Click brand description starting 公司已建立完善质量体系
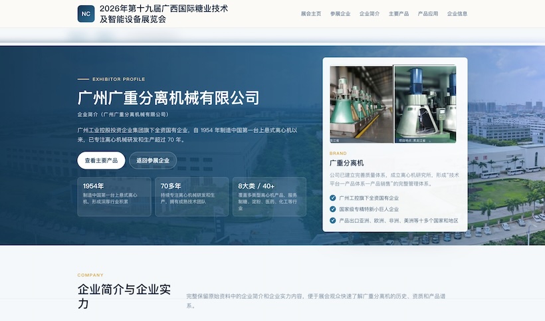Screen dimensions: 545x321 tap(394, 179)
